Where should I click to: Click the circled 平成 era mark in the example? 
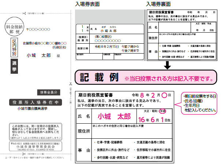pyautogui.click(x=162, y=111)
